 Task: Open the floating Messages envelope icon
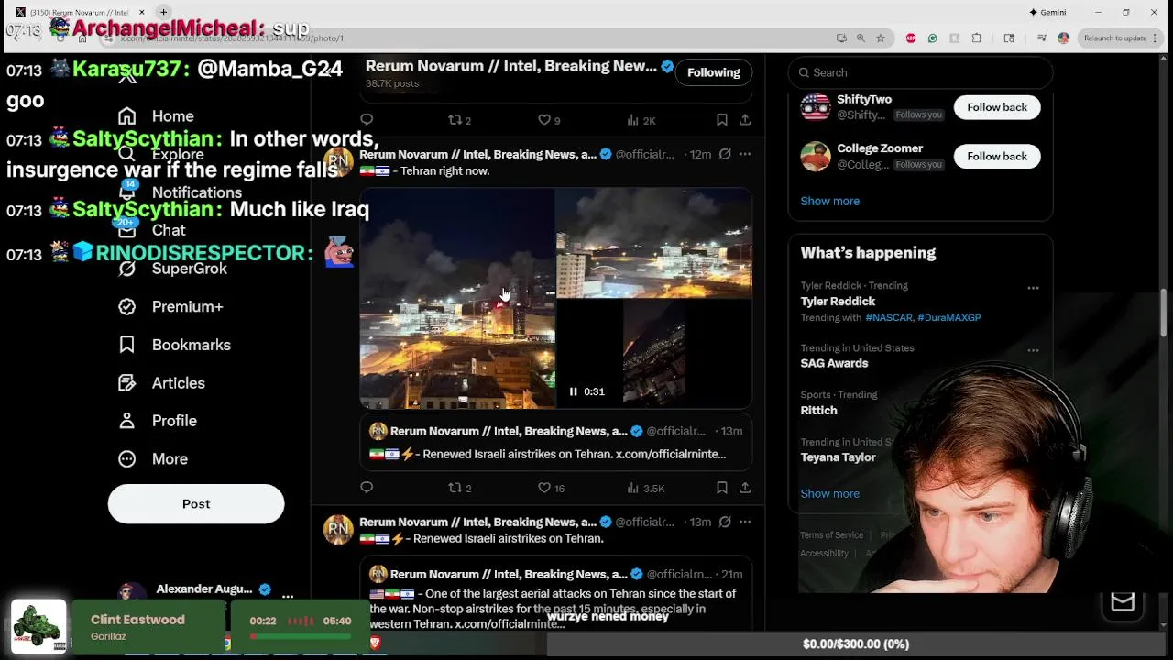click(1123, 601)
